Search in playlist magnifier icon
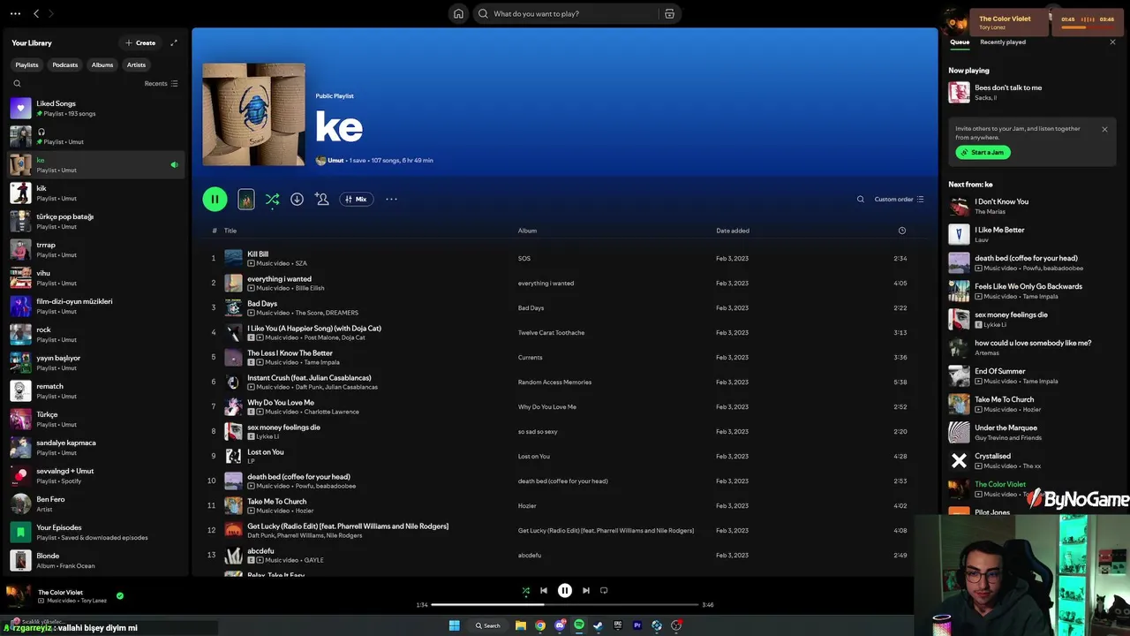Image resolution: width=1130 pixels, height=636 pixels. click(x=861, y=199)
